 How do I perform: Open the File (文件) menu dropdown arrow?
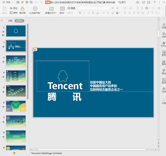click(x=12, y=2)
